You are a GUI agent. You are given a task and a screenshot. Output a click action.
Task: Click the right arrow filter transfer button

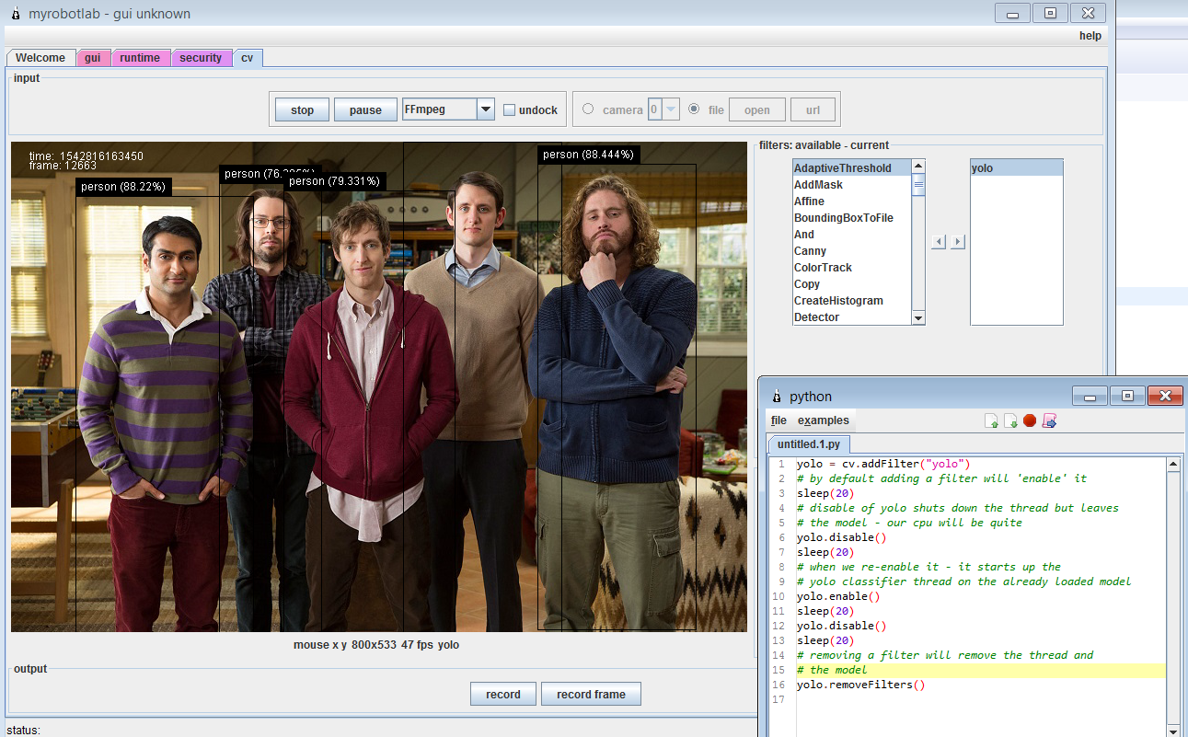(x=958, y=241)
